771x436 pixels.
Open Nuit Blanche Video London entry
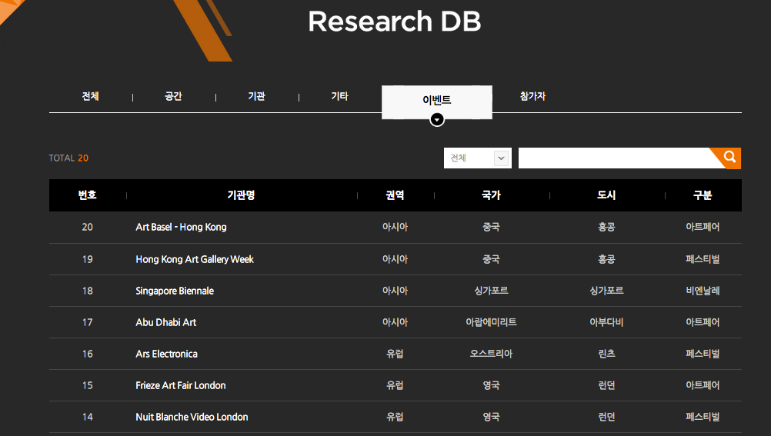[192, 417]
